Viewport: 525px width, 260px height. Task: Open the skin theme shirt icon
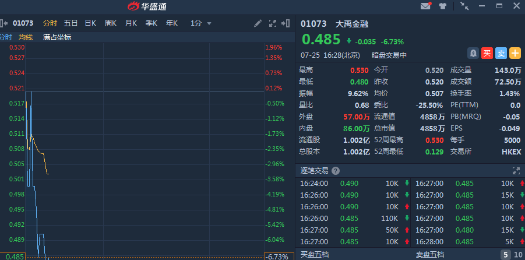pos(443,6)
